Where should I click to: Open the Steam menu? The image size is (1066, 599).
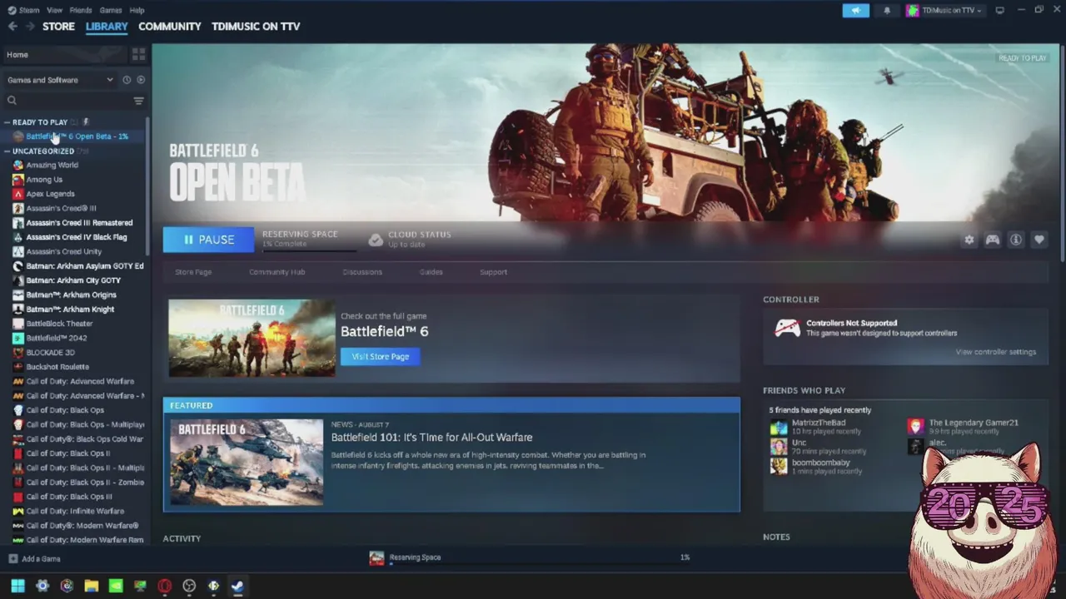23,10
